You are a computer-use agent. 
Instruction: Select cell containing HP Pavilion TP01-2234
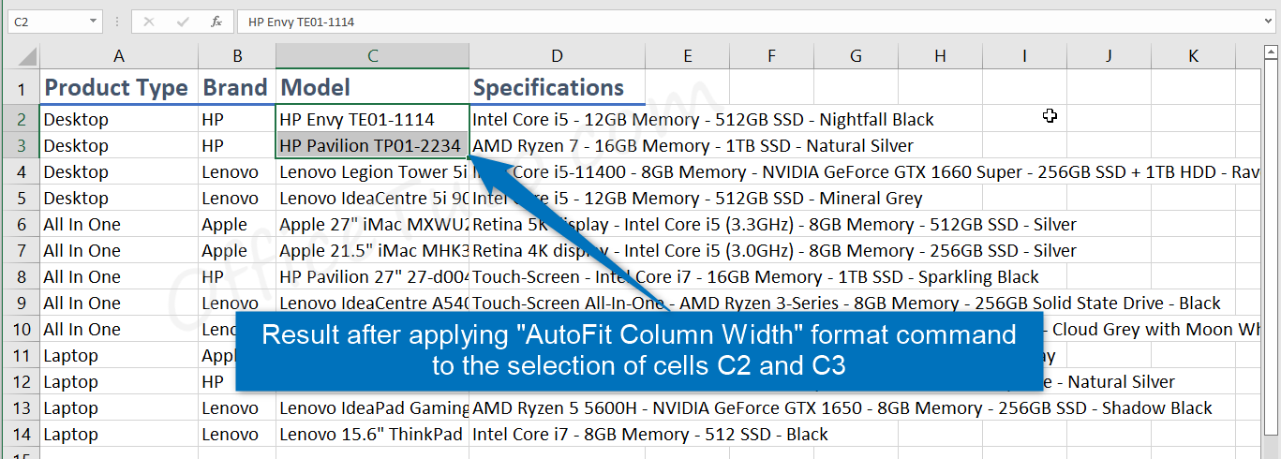(371, 145)
